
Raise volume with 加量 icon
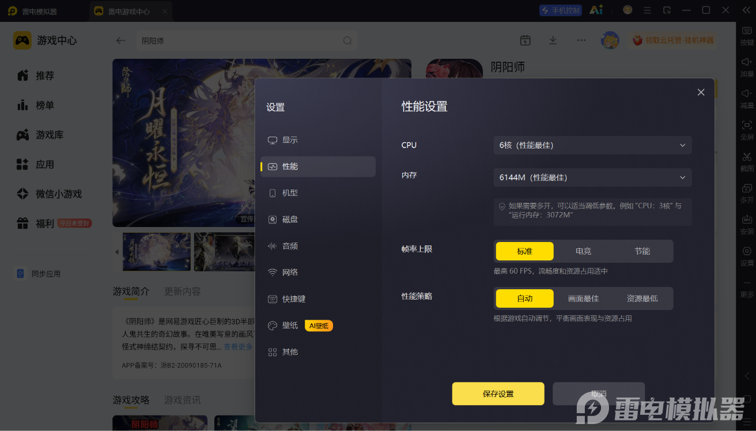click(x=747, y=67)
